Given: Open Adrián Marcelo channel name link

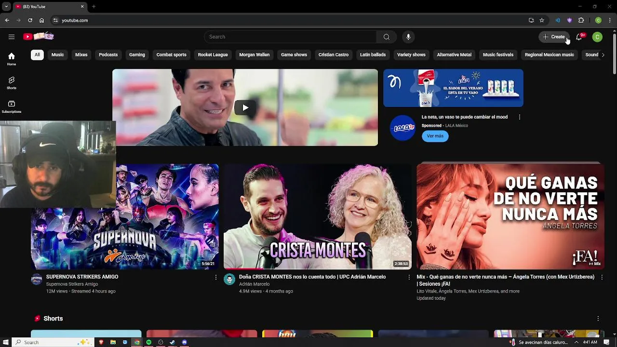Looking at the screenshot, I should 254,284.
